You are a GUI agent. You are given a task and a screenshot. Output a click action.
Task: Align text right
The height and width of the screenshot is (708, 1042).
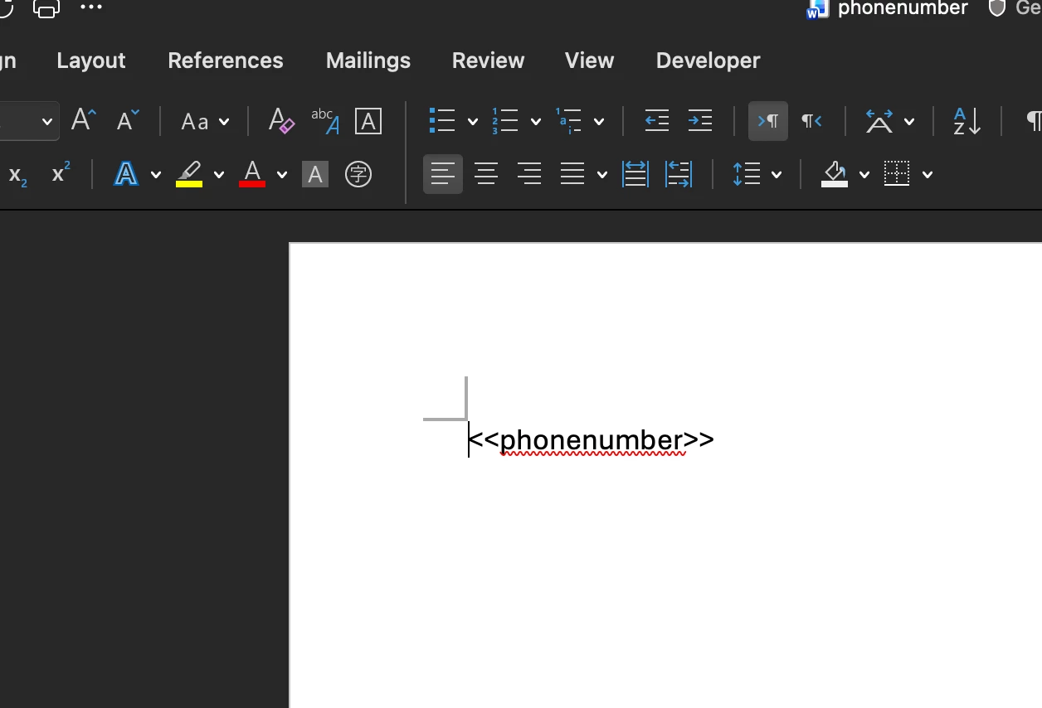(x=529, y=174)
